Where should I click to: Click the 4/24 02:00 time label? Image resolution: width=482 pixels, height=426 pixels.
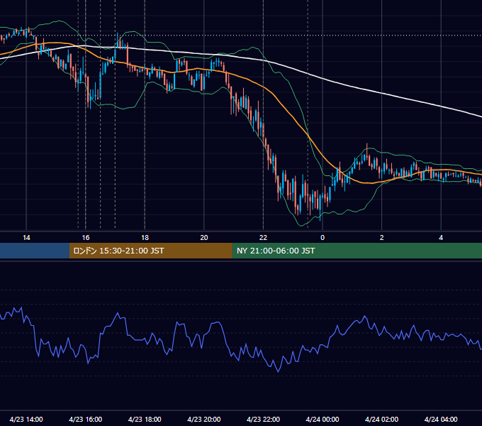[x=381, y=419]
